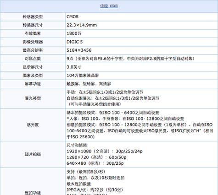This screenshot has width=218, height=195.
Task: Click the 9点 autofocus description text
Action: pos(130,59)
